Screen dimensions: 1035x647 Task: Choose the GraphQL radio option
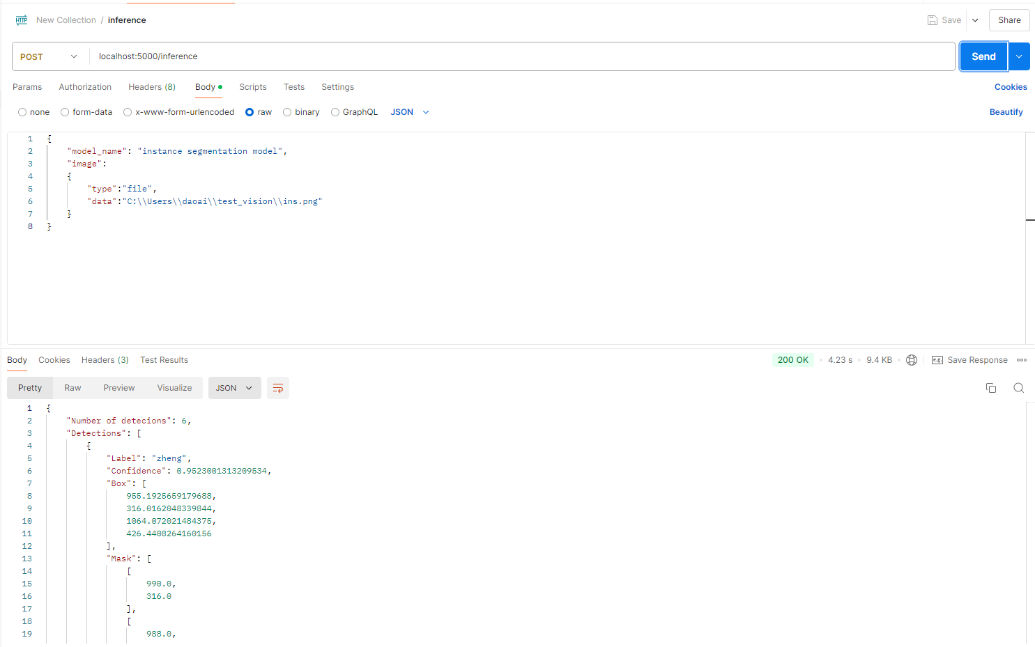(335, 112)
